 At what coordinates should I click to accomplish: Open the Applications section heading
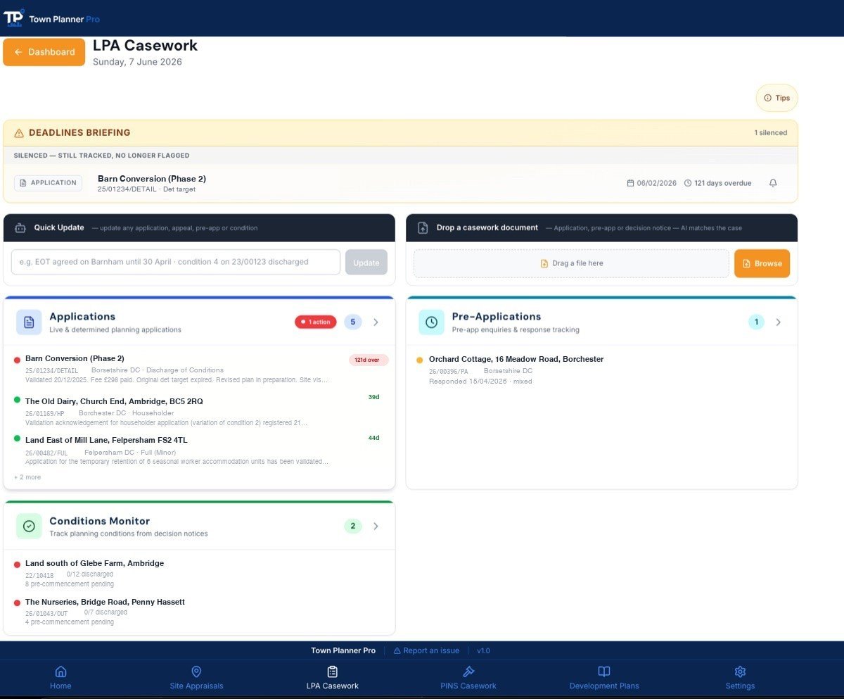point(82,317)
